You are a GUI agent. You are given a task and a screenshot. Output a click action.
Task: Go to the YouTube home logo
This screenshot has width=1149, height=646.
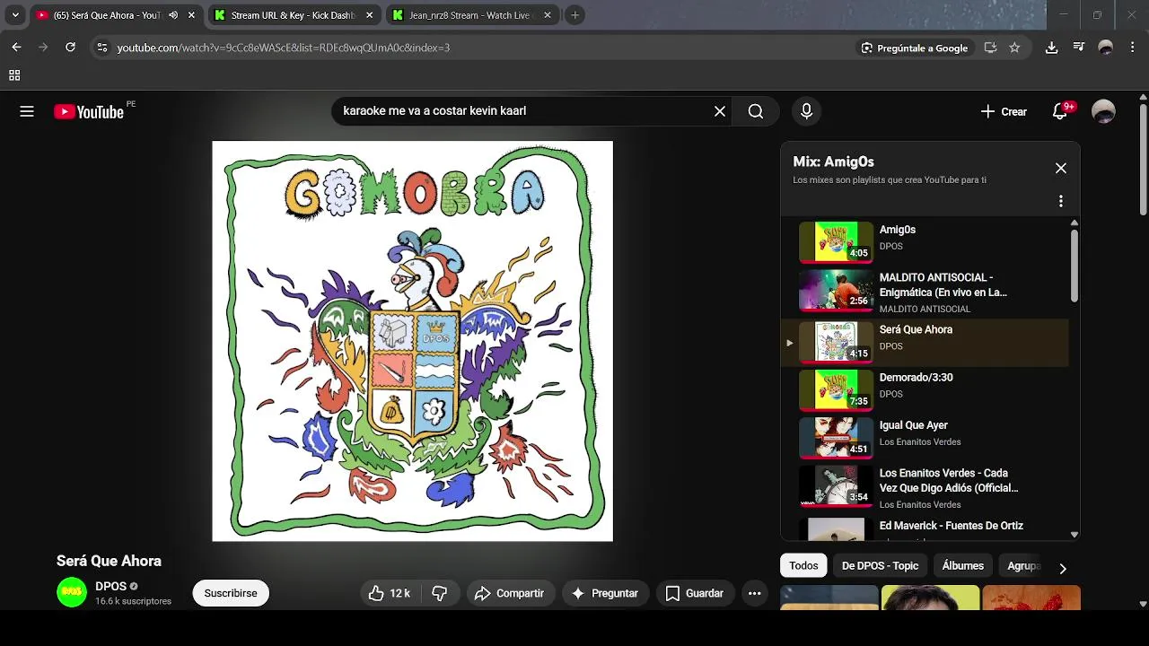point(89,111)
